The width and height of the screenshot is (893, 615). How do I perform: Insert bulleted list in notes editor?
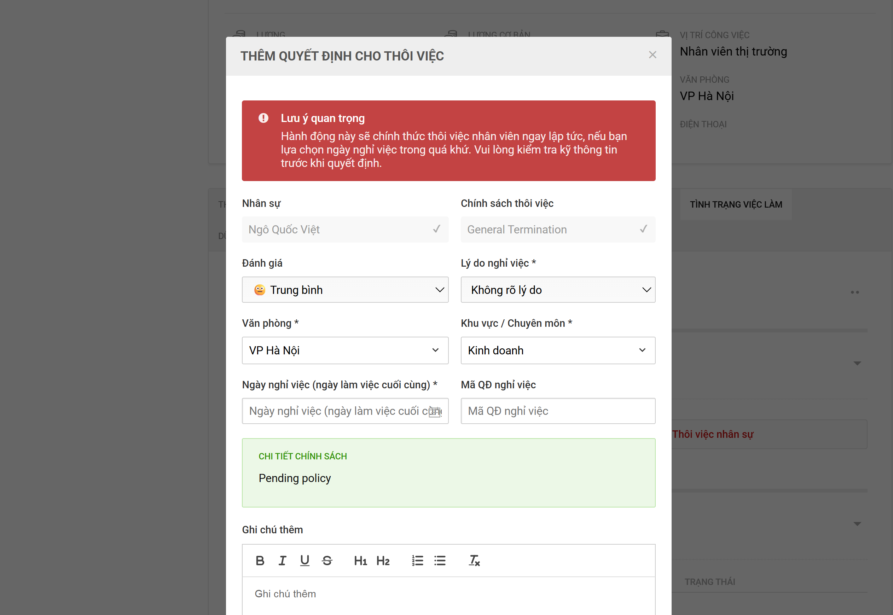tap(440, 560)
